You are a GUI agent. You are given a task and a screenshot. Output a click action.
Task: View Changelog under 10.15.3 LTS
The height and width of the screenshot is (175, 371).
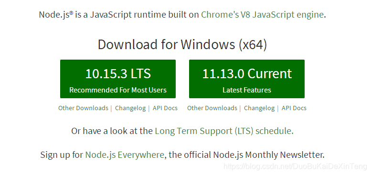pos(130,108)
